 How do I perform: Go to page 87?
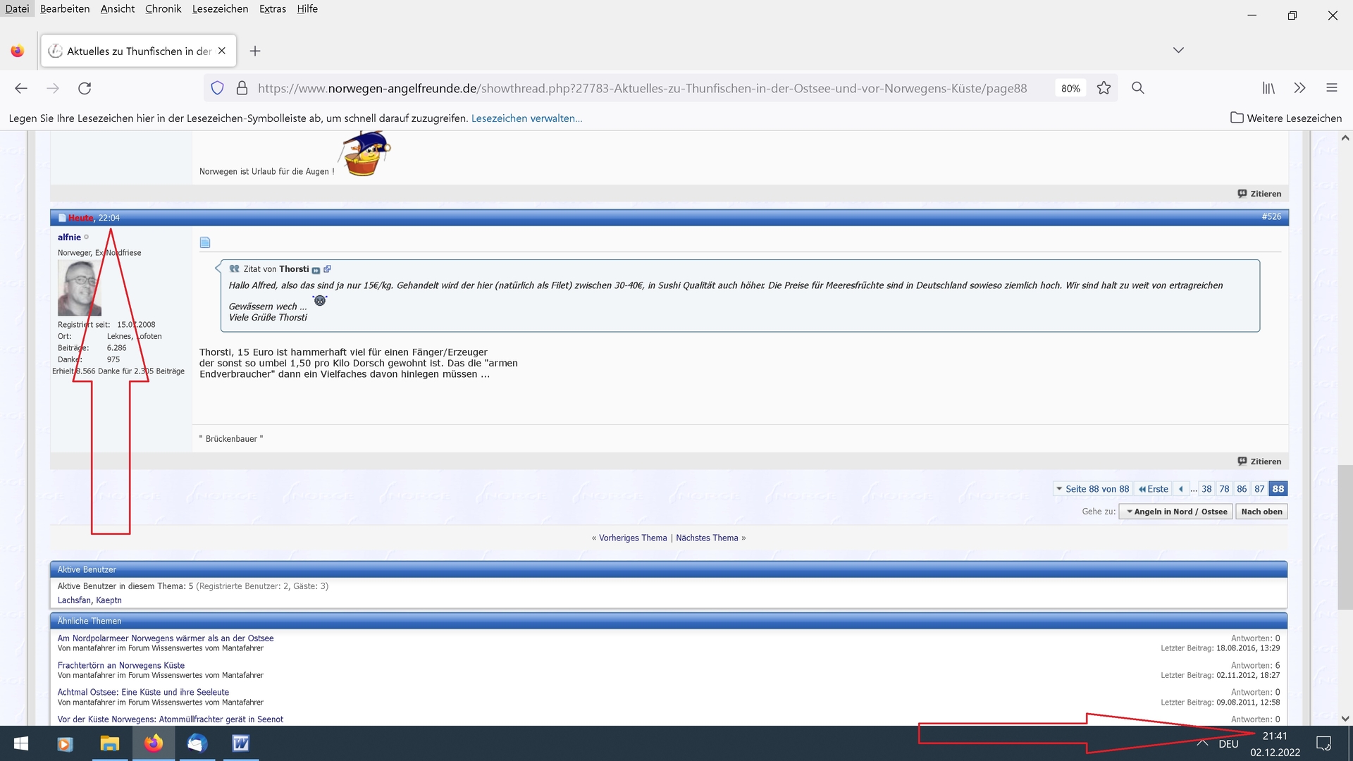click(x=1259, y=489)
